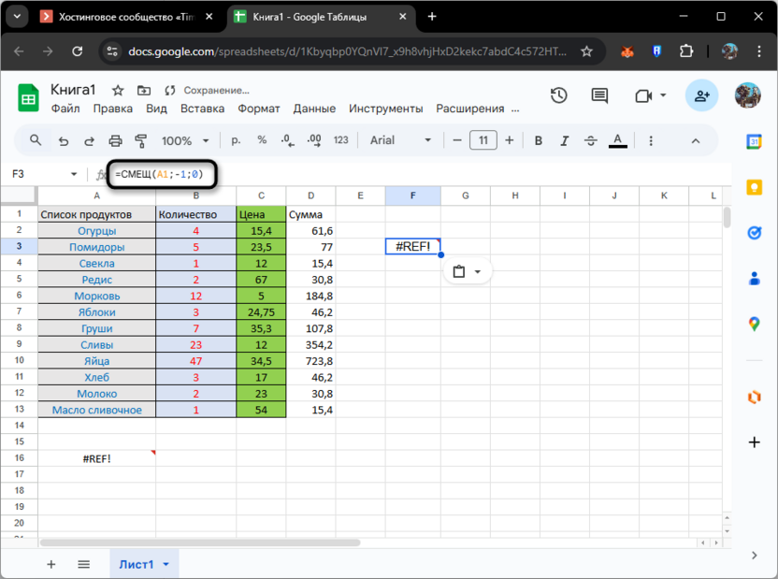Collapse the menus with chevron up

(696, 141)
